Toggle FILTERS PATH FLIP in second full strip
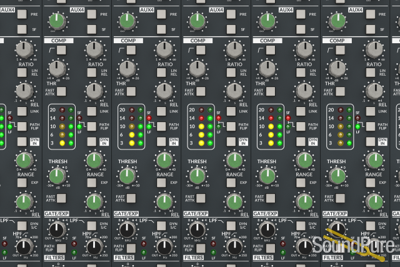This screenshot has width=400, height=267. [x=131, y=248]
